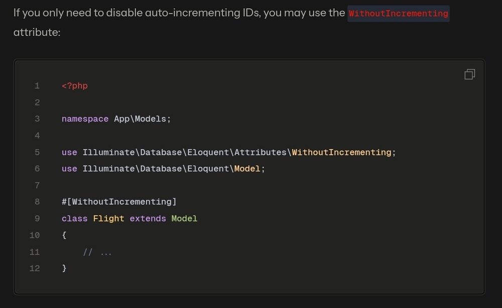
Task: Click the extends keyword
Action: [148, 219]
